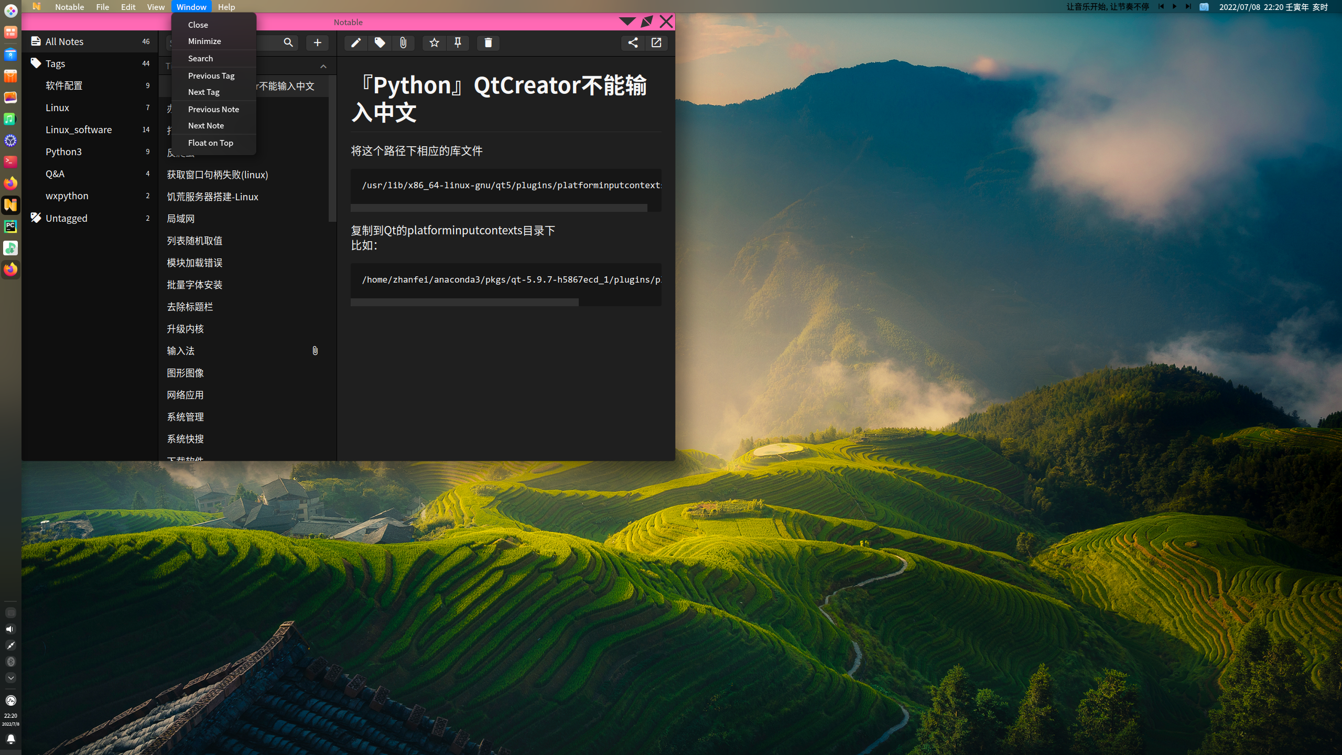Open the tag editor icon

tap(380, 42)
